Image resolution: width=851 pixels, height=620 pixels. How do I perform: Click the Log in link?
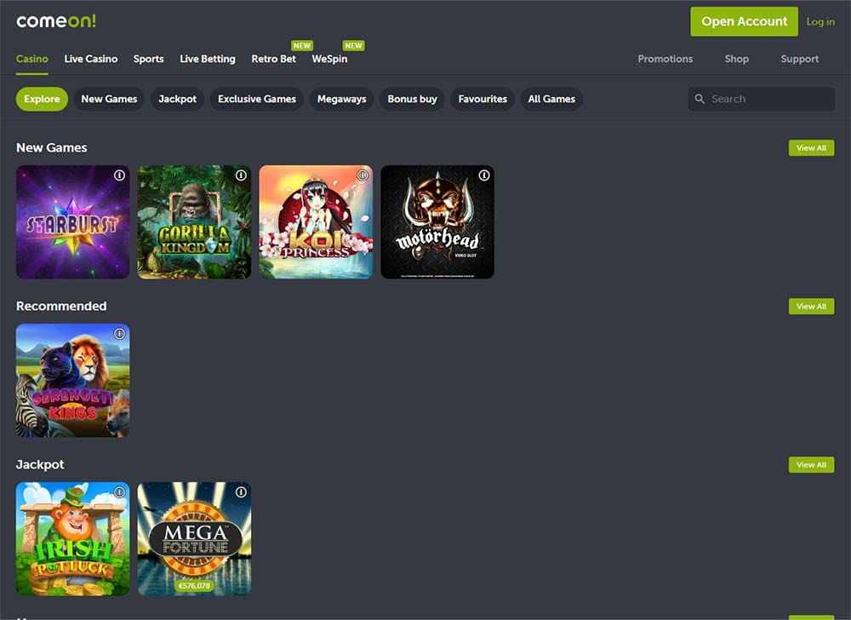[820, 21]
